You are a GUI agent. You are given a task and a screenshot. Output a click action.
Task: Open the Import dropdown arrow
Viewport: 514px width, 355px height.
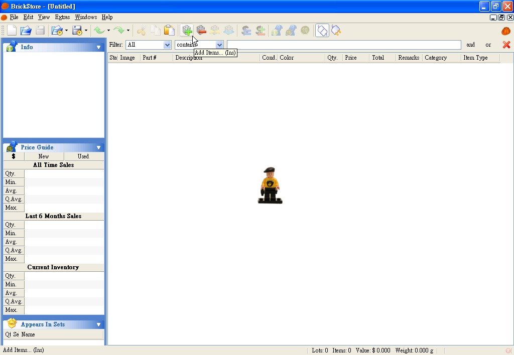pyautogui.click(x=66, y=31)
